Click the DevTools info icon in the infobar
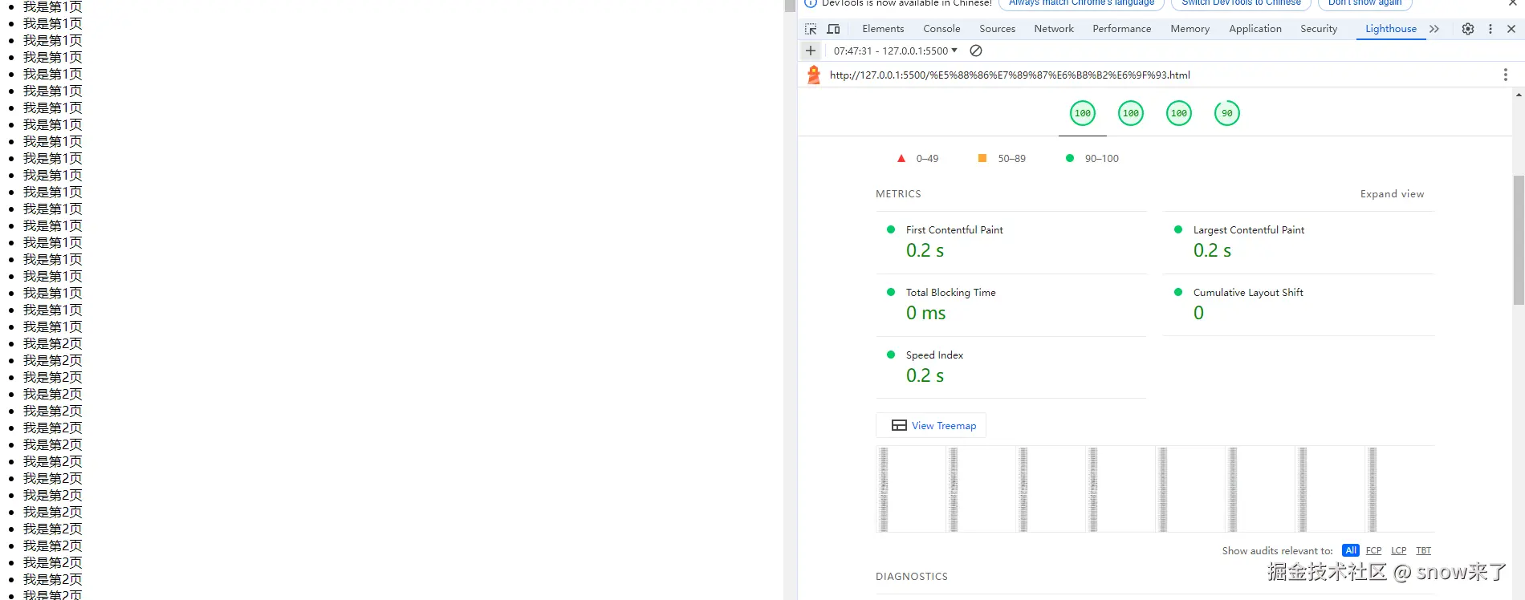 pyautogui.click(x=811, y=3)
